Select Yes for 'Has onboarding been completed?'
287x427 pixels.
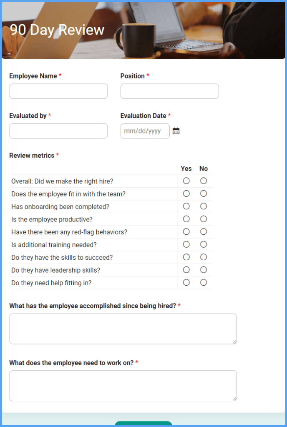pyautogui.click(x=186, y=206)
